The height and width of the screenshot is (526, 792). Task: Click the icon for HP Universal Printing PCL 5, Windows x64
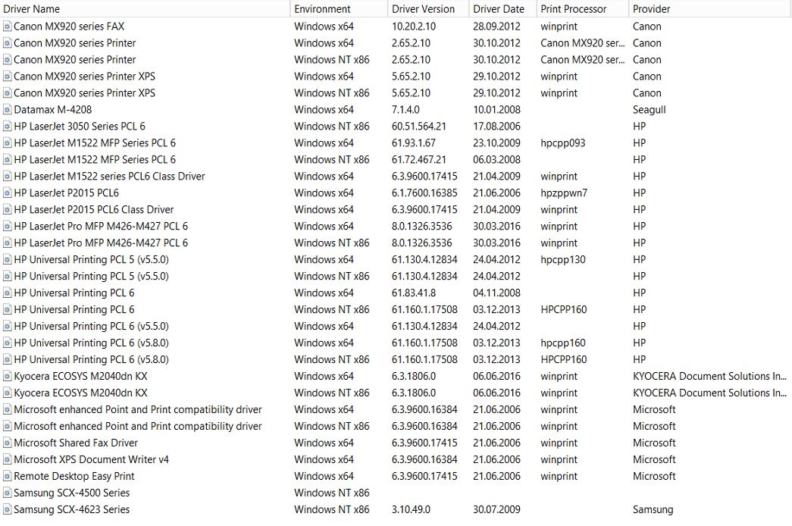coord(7,260)
